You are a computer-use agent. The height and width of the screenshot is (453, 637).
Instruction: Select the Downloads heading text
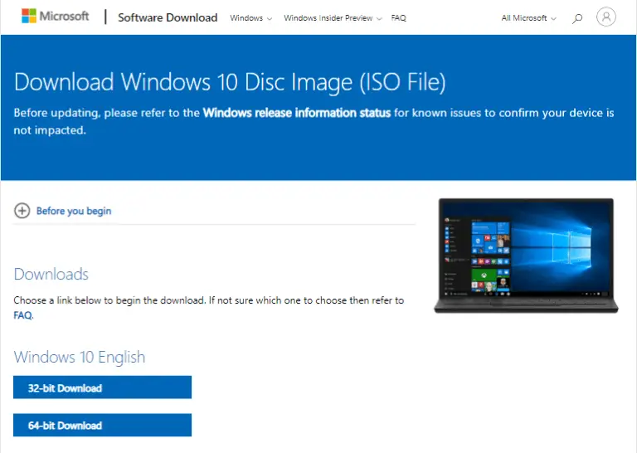click(x=51, y=275)
